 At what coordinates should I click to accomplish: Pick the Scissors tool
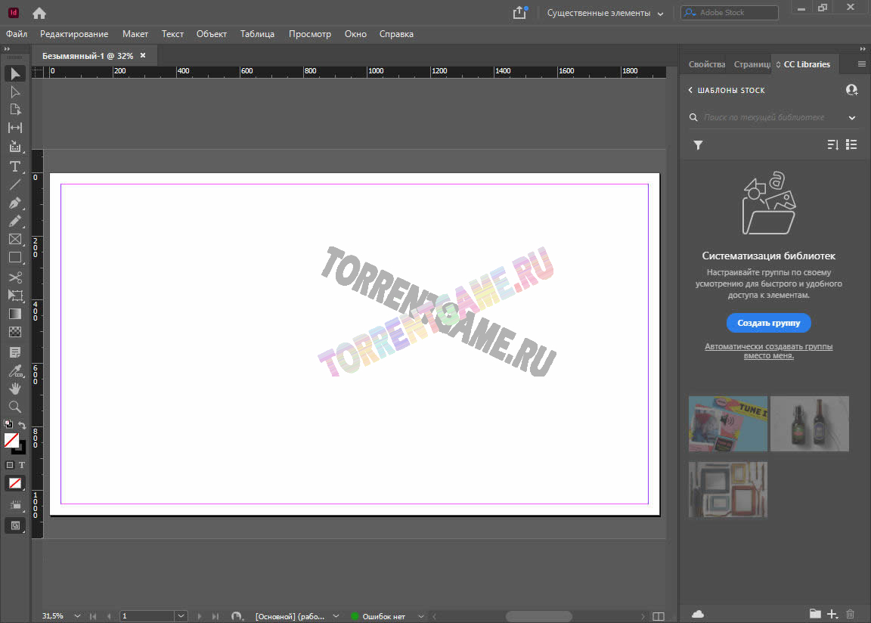[x=14, y=277]
